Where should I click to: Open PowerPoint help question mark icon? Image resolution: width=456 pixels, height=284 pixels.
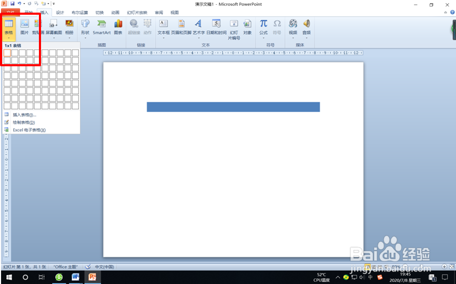click(452, 12)
